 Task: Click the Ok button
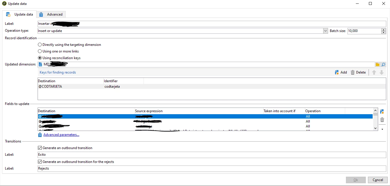[356, 180]
